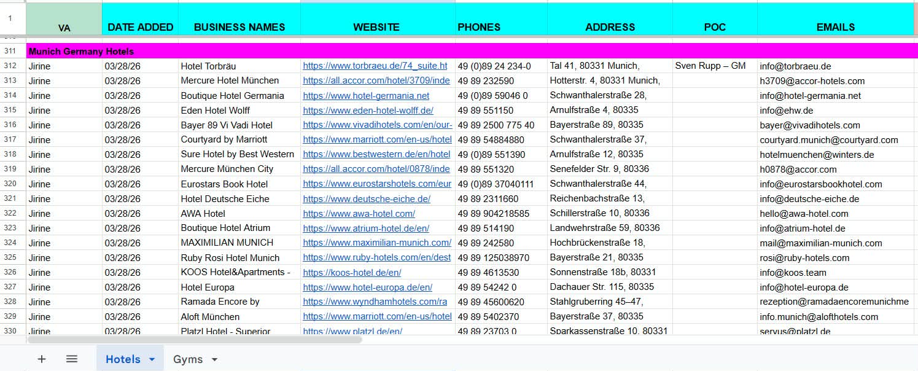Viewport: 918px width, 371px height.
Task: Select the Mercure Hotel München cell
Action: (x=239, y=80)
